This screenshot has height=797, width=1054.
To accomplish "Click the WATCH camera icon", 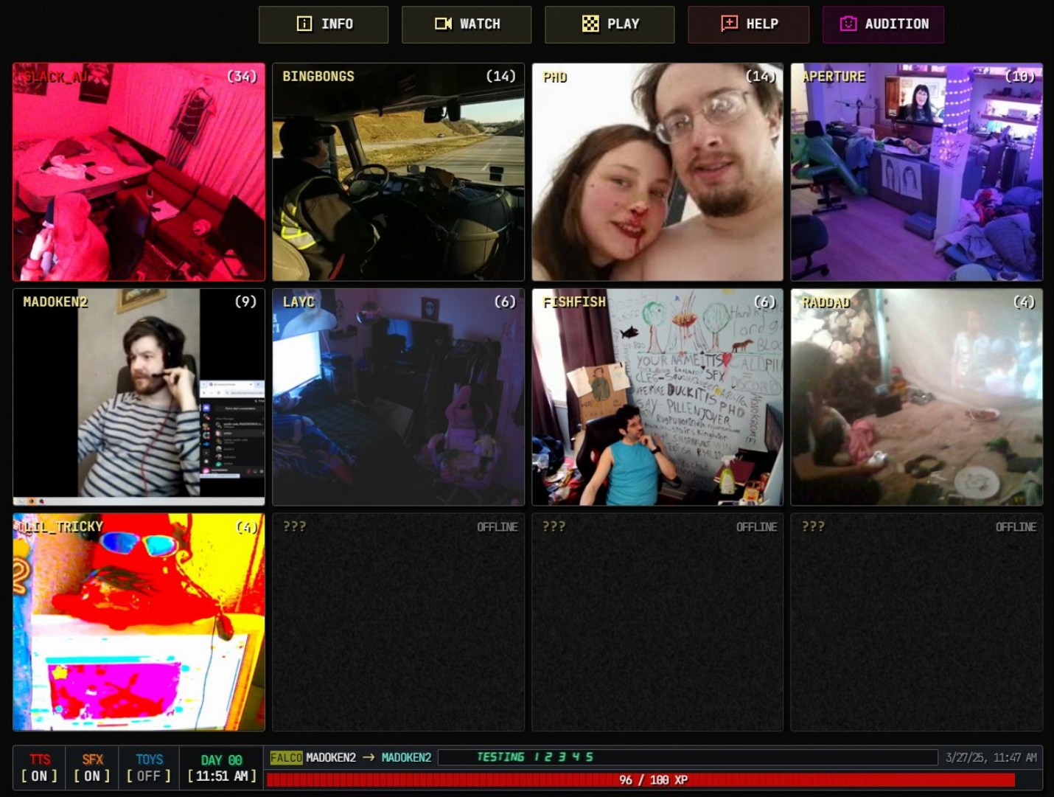I will (x=443, y=24).
